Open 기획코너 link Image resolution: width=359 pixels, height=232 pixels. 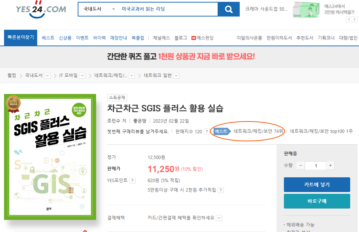[x=326, y=38]
